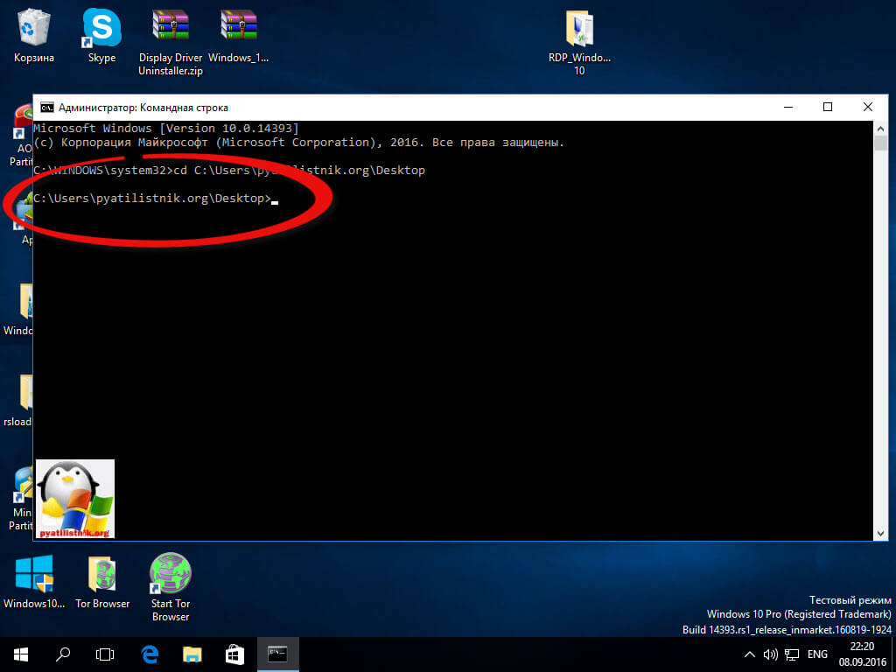Click the command window's system menu icon
The height and width of the screenshot is (672, 896).
(x=46, y=108)
